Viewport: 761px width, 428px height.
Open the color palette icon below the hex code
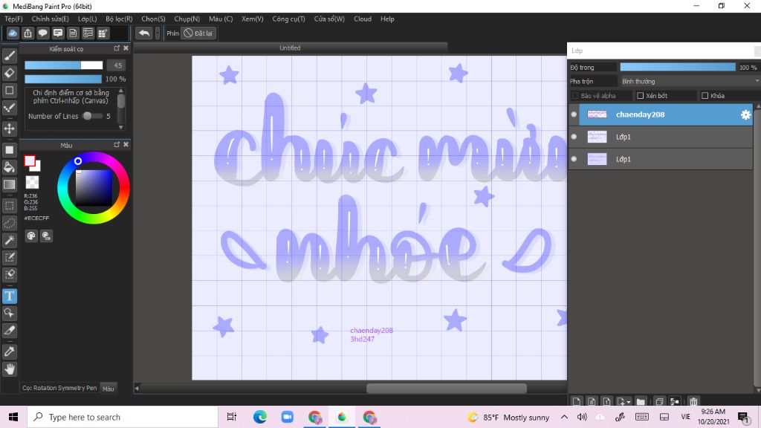coord(31,236)
